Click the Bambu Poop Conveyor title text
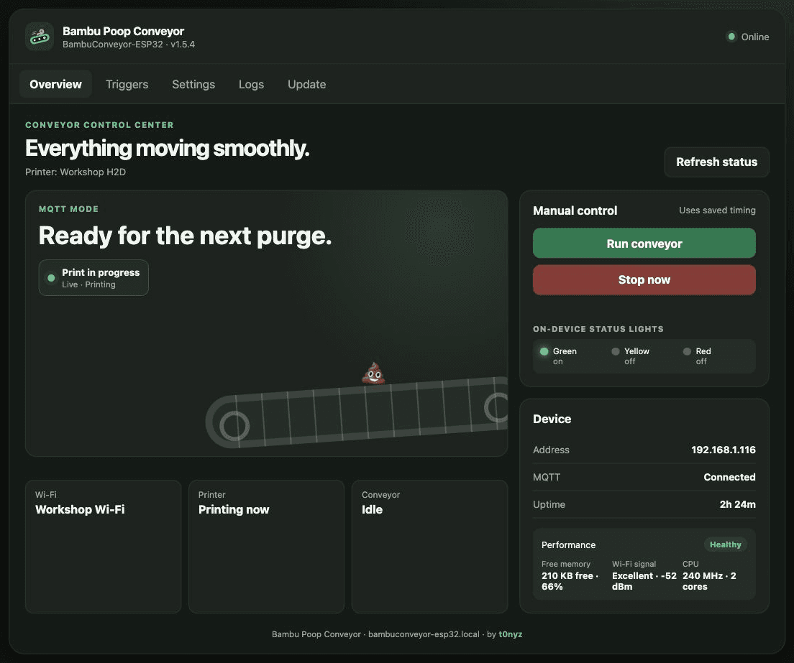The width and height of the screenshot is (794, 663). point(123,32)
